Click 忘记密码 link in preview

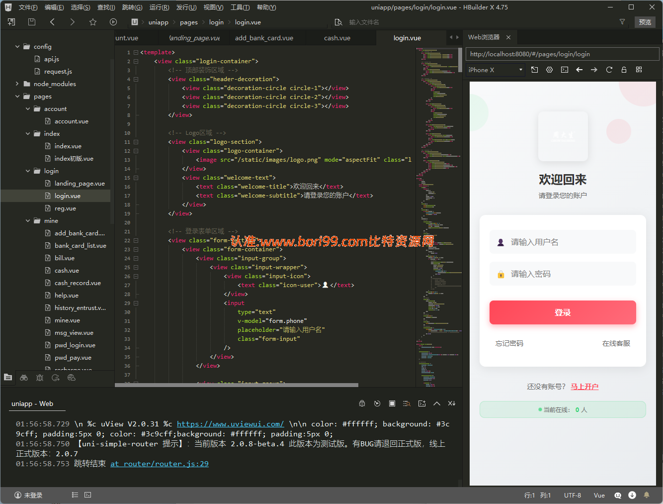click(x=509, y=343)
